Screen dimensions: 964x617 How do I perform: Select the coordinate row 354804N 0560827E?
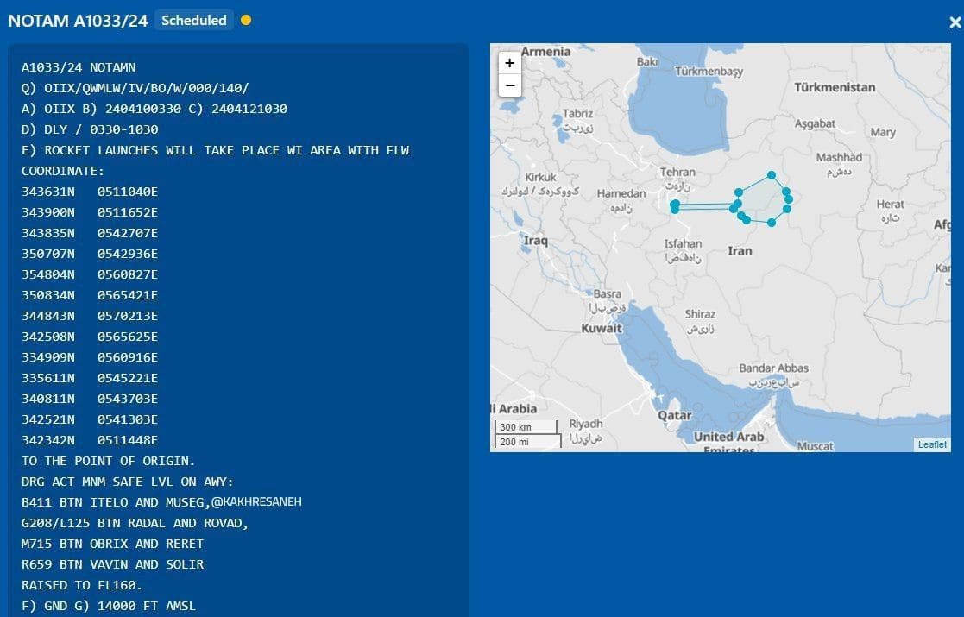[x=90, y=274]
